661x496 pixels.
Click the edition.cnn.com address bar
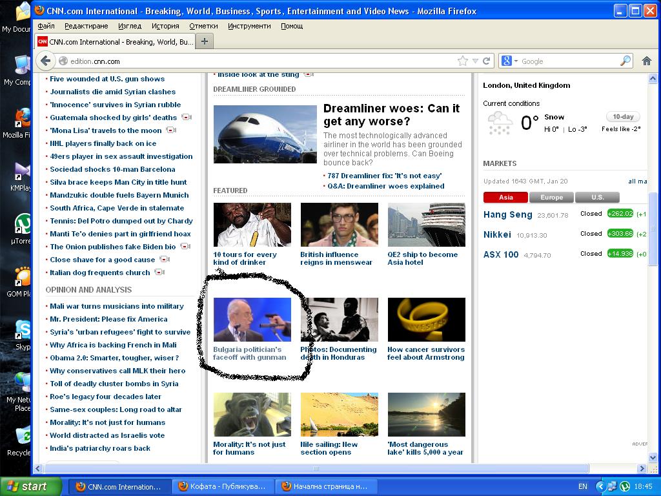(x=262, y=61)
